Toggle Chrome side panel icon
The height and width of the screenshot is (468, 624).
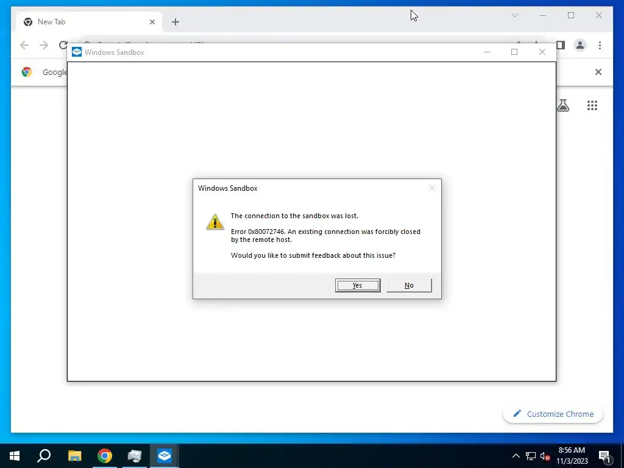(561, 45)
